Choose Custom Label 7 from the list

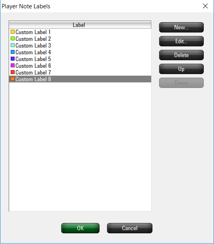coord(80,72)
